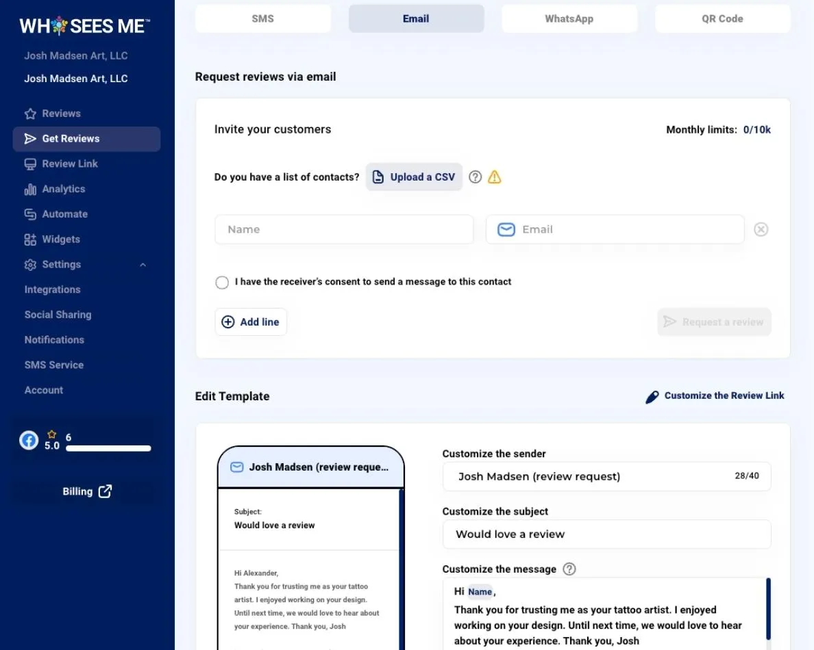Click the Who Sees Me logo
This screenshot has width=814, height=650.
[x=84, y=26]
